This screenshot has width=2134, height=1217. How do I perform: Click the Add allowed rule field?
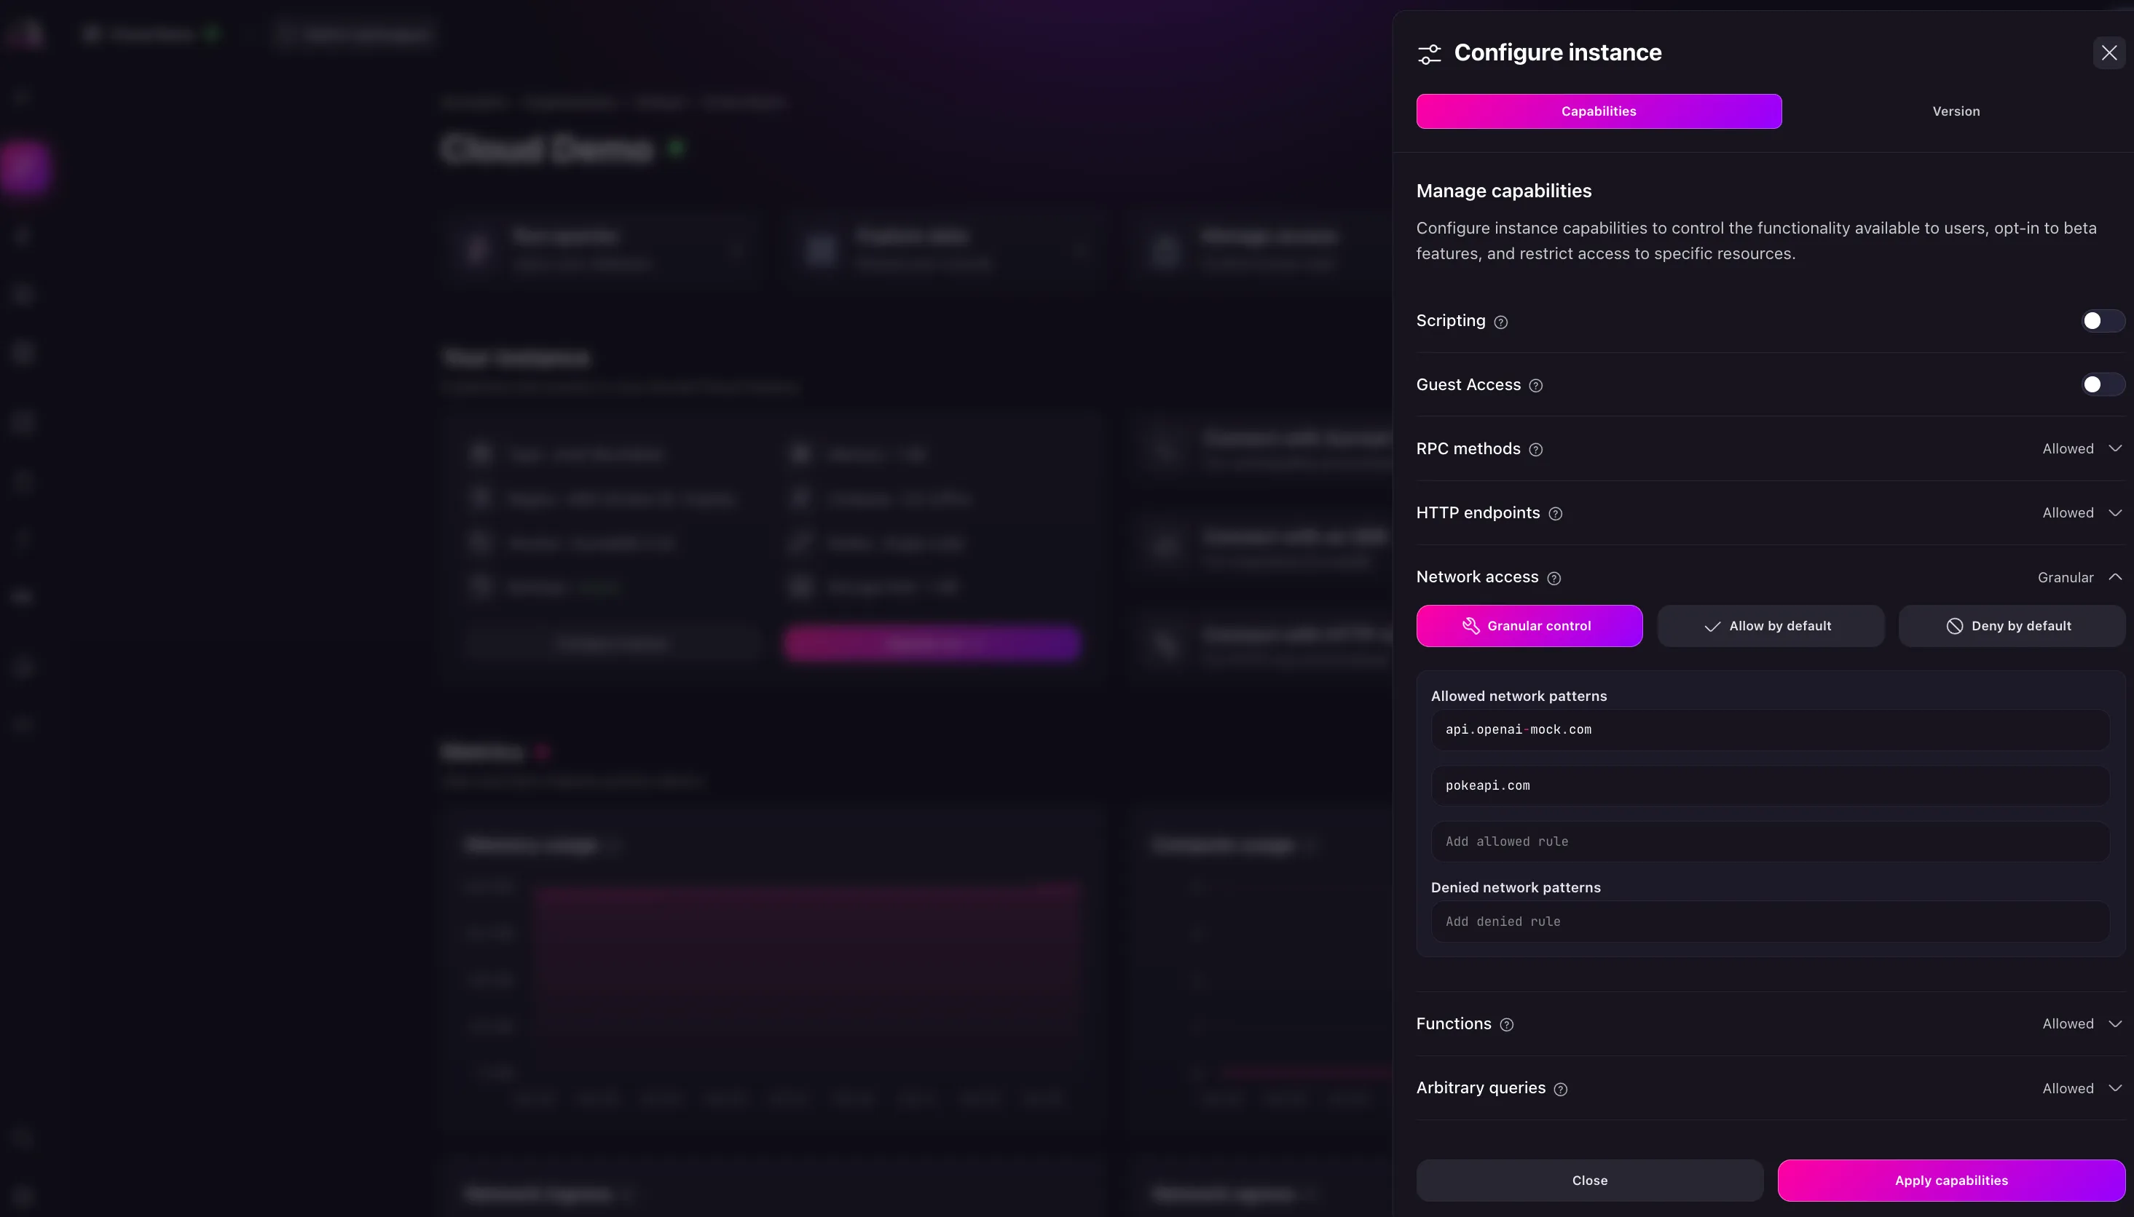(x=1769, y=841)
